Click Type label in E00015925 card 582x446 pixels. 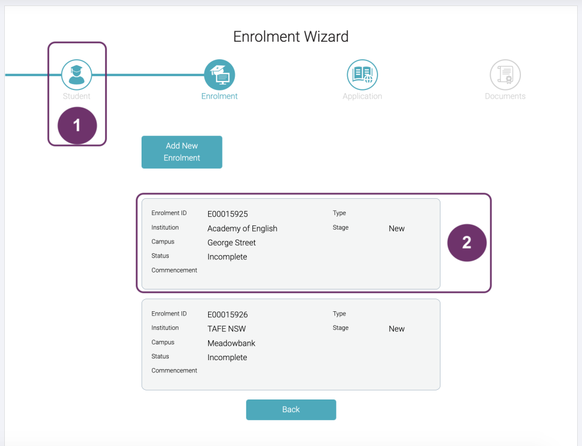(x=339, y=213)
